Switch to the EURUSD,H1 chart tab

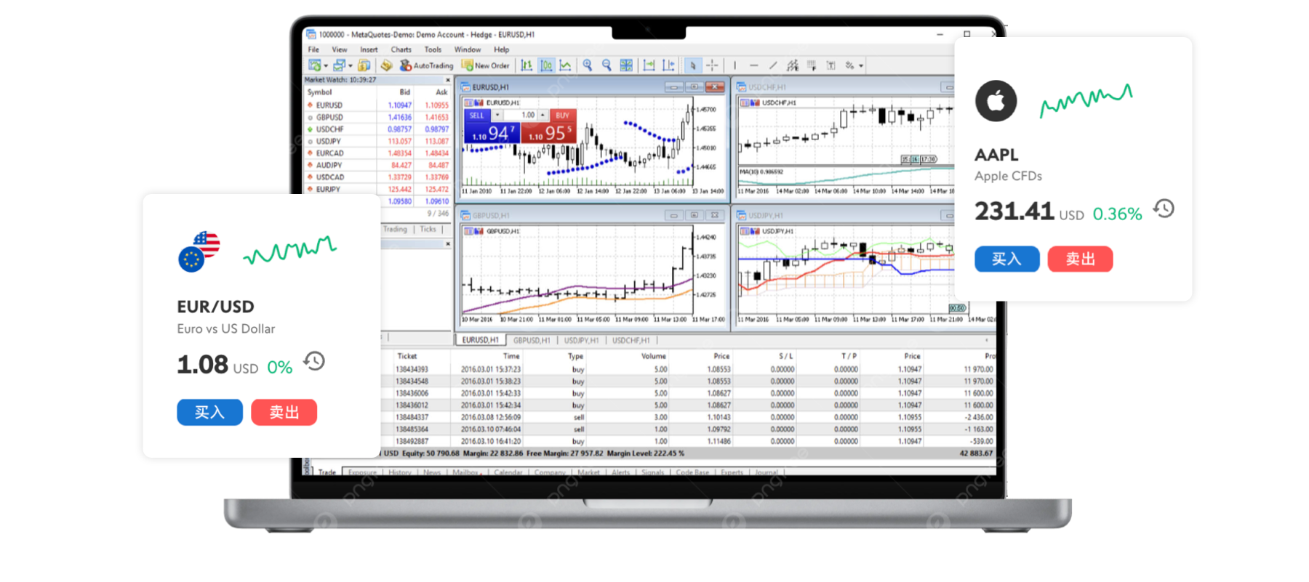click(481, 340)
